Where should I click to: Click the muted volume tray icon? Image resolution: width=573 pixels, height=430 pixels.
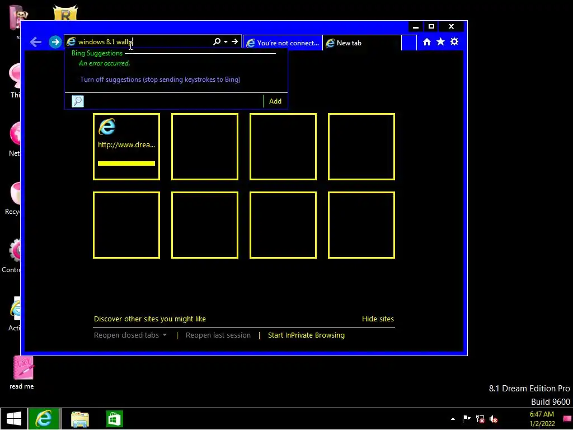494,419
